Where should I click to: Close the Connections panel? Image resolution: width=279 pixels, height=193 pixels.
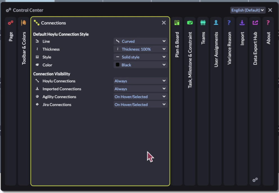164,23
